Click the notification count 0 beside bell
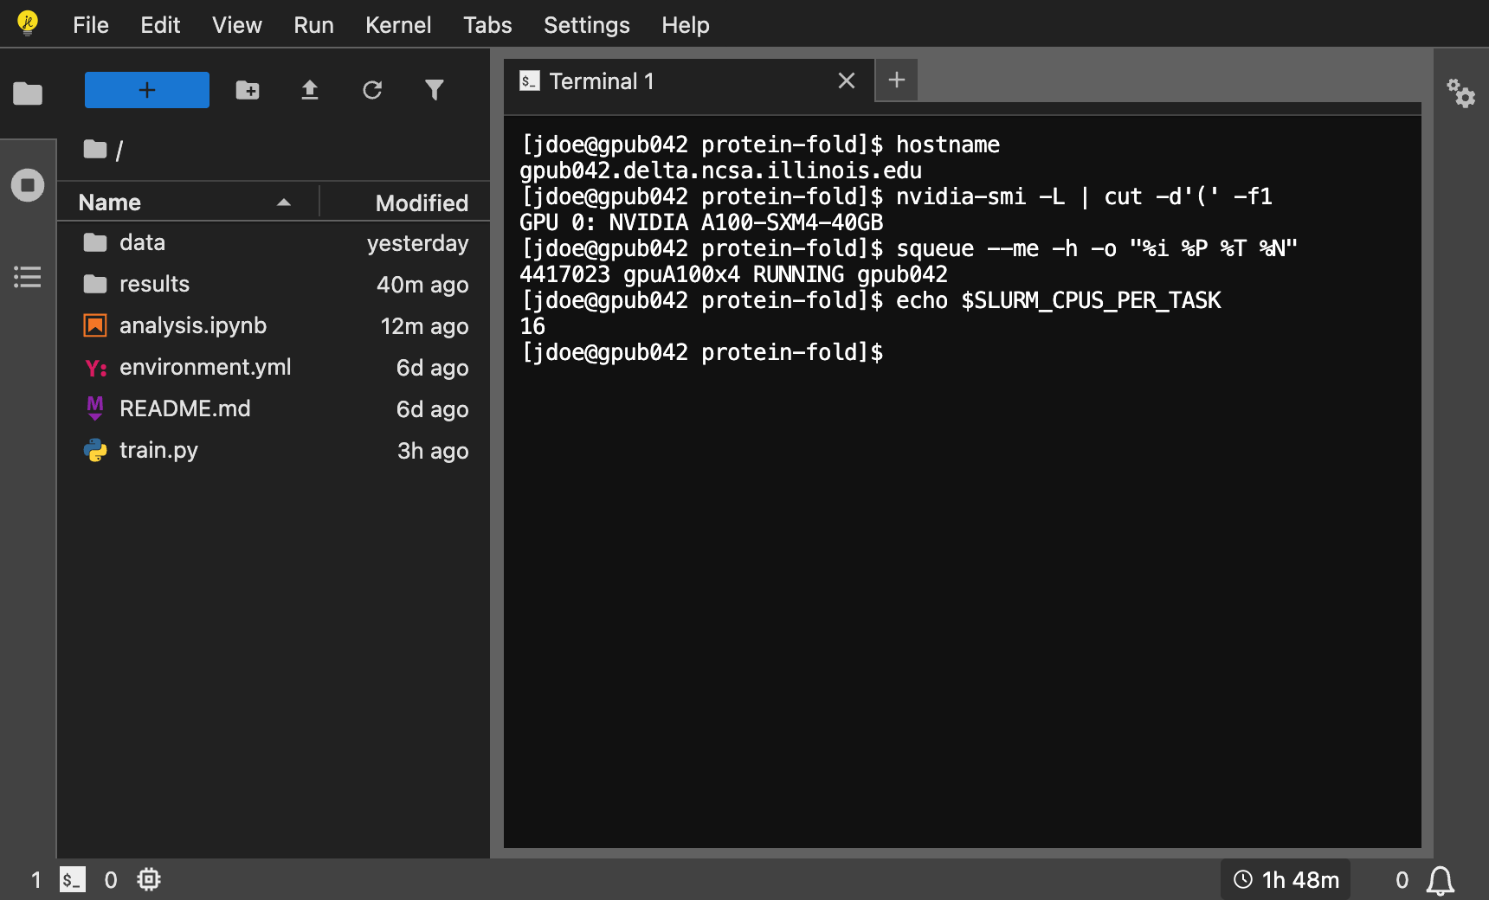The image size is (1489, 900). click(x=1402, y=880)
